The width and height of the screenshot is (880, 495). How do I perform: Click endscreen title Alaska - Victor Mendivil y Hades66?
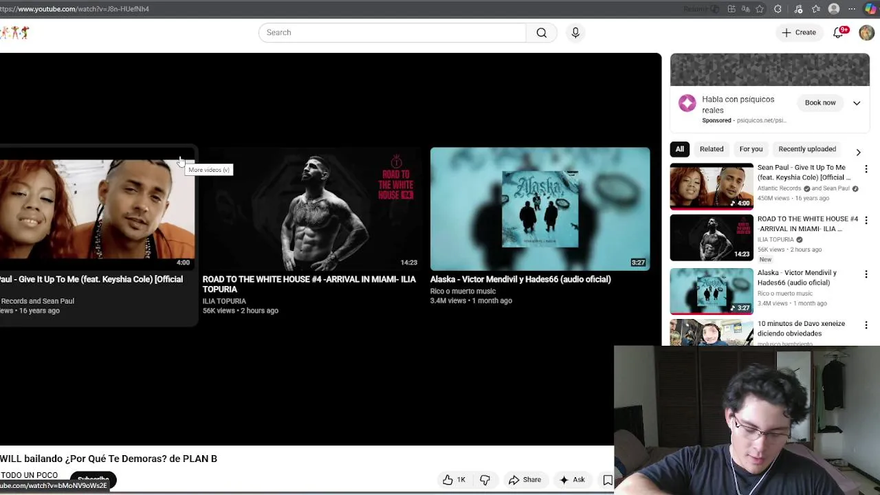tap(520, 279)
